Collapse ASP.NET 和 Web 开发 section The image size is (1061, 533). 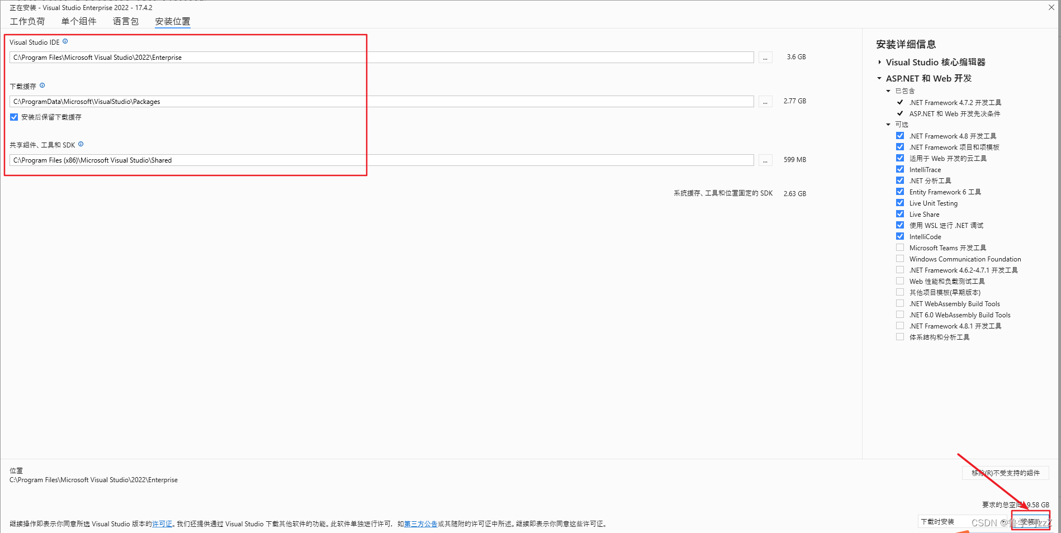coord(879,78)
